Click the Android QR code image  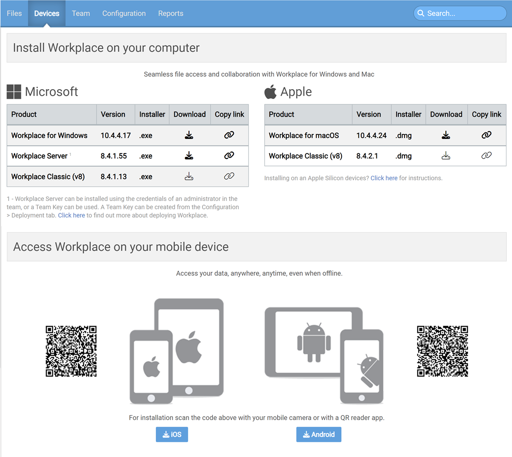pos(442,351)
